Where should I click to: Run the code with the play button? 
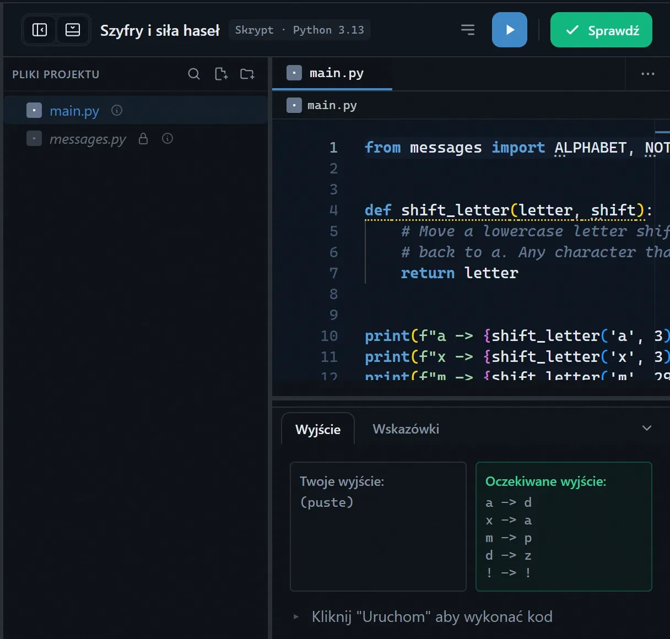510,30
